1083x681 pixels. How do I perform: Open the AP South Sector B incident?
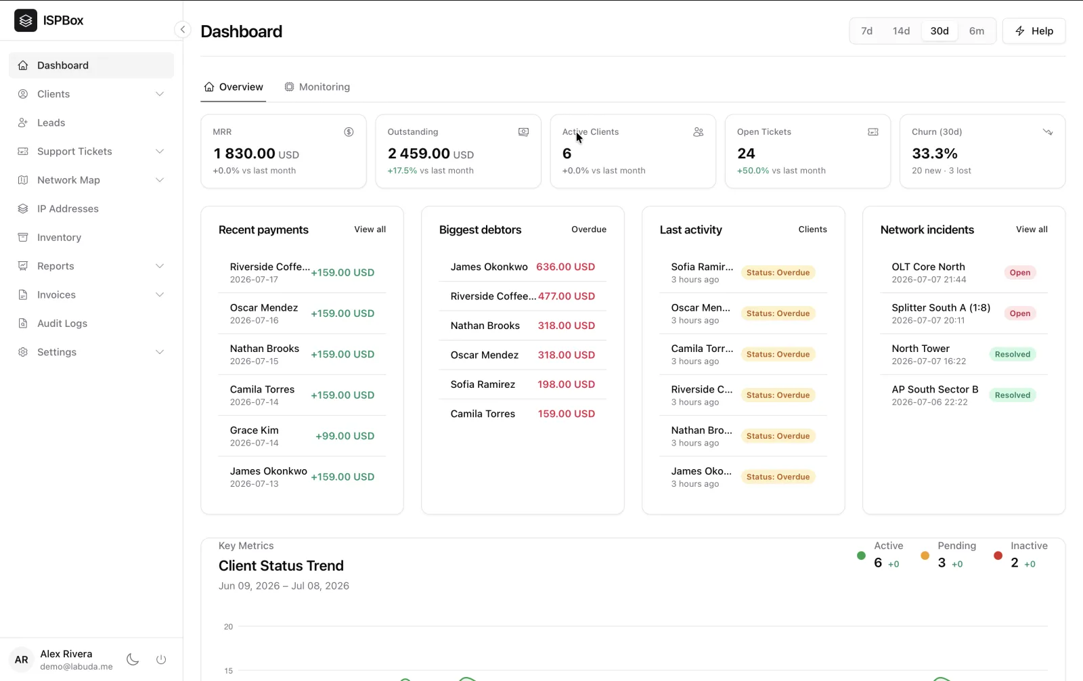[964, 395]
